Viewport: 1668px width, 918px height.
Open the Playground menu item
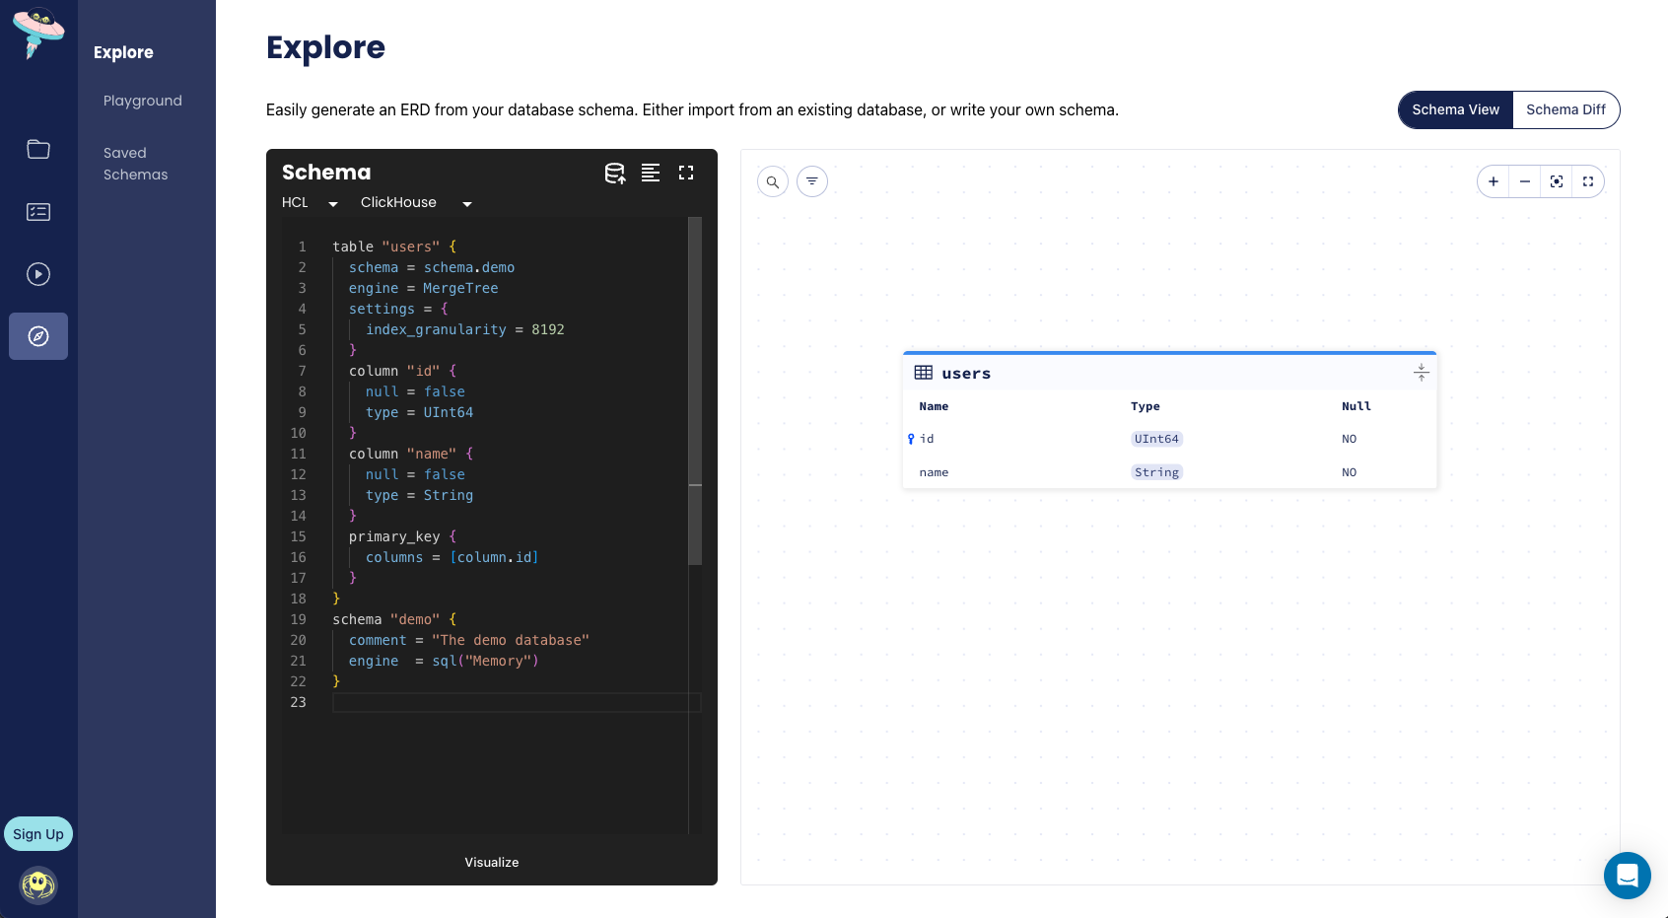pos(143,101)
